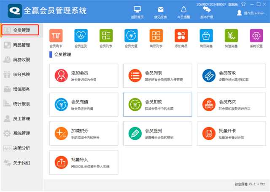Open 会员刷卡 shortcut icon
The image size is (270, 192).
coord(56,36)
